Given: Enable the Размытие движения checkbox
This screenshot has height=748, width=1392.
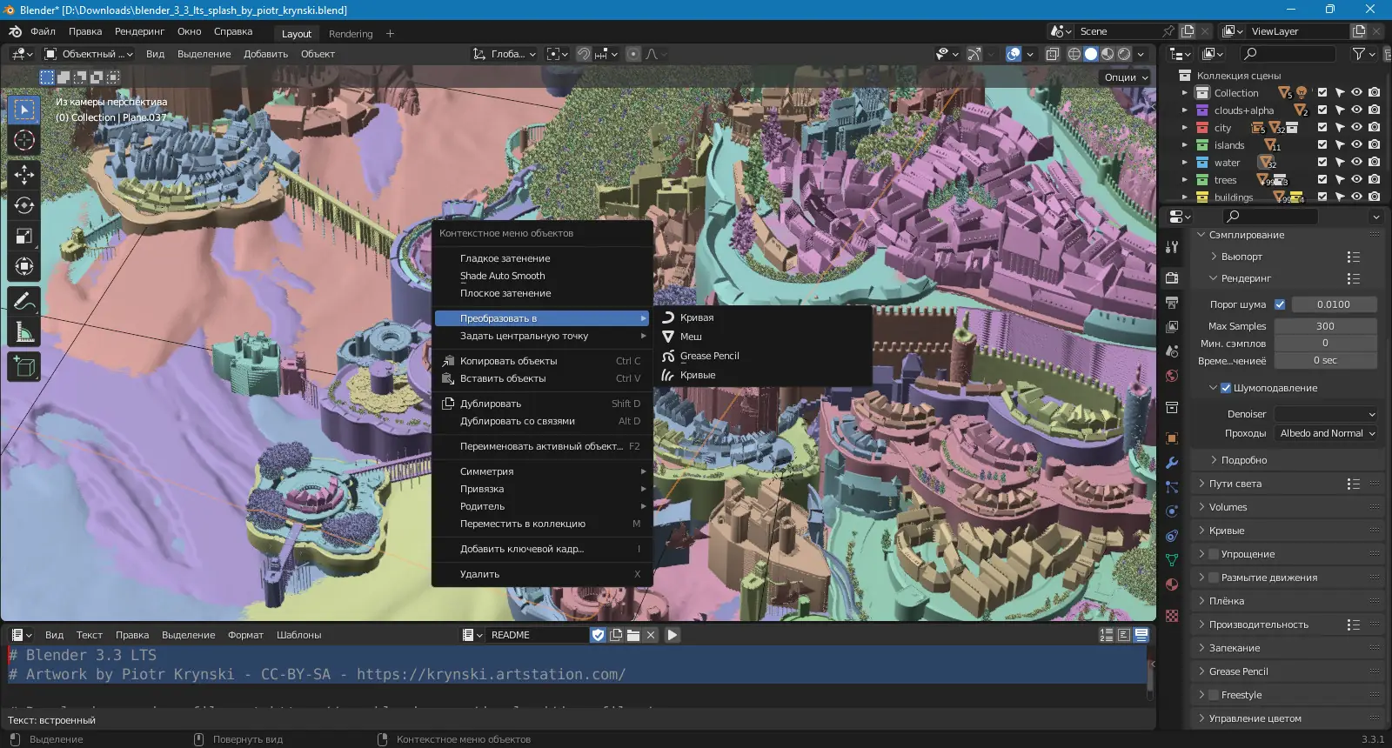Looking at the screenshot, I should pos(1214,578).
